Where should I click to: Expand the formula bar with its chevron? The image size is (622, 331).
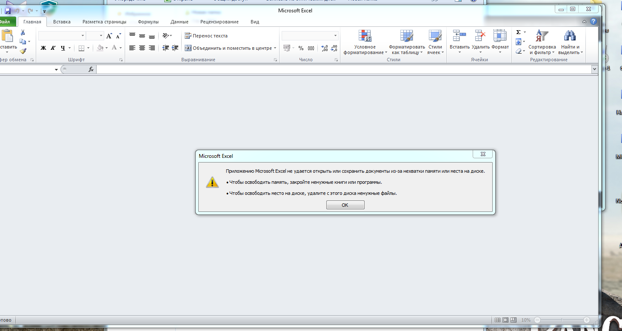click(x=595, y=69)
